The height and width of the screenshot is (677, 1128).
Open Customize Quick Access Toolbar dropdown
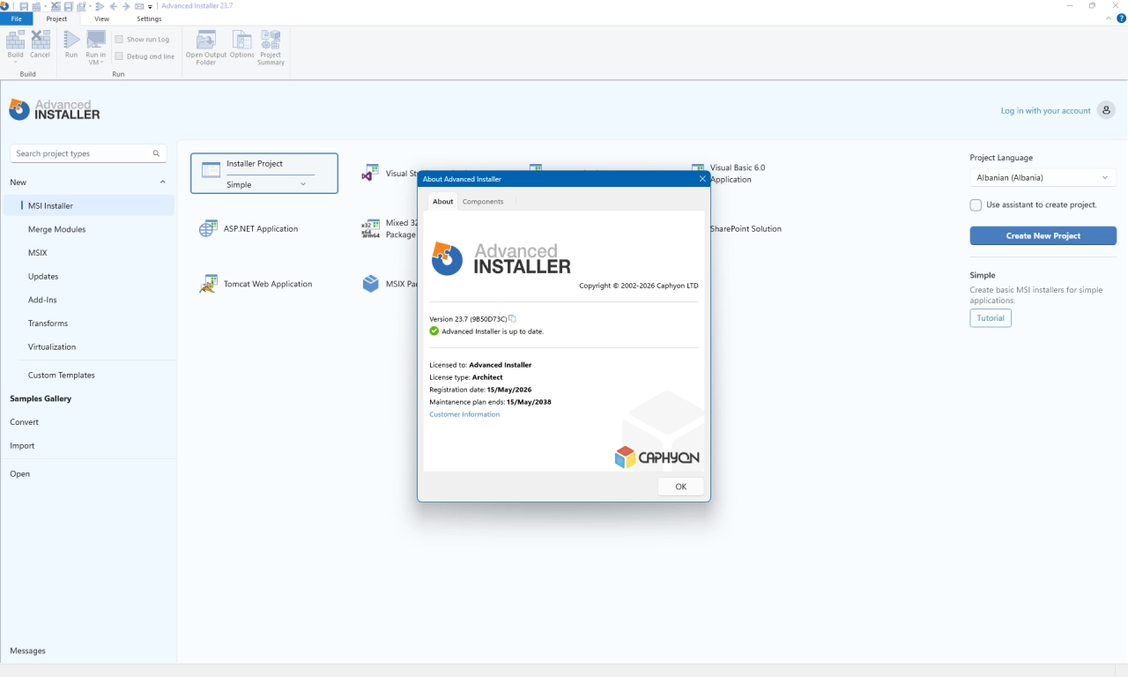pos(150,7)
